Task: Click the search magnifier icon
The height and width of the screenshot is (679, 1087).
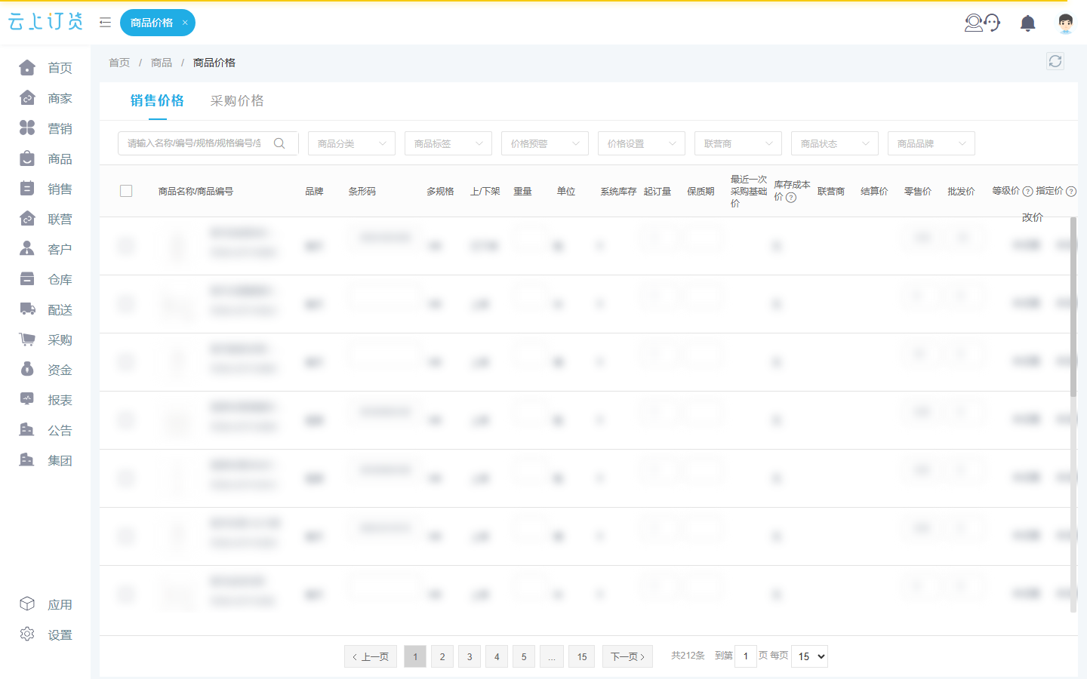Action: click(279, 143)
